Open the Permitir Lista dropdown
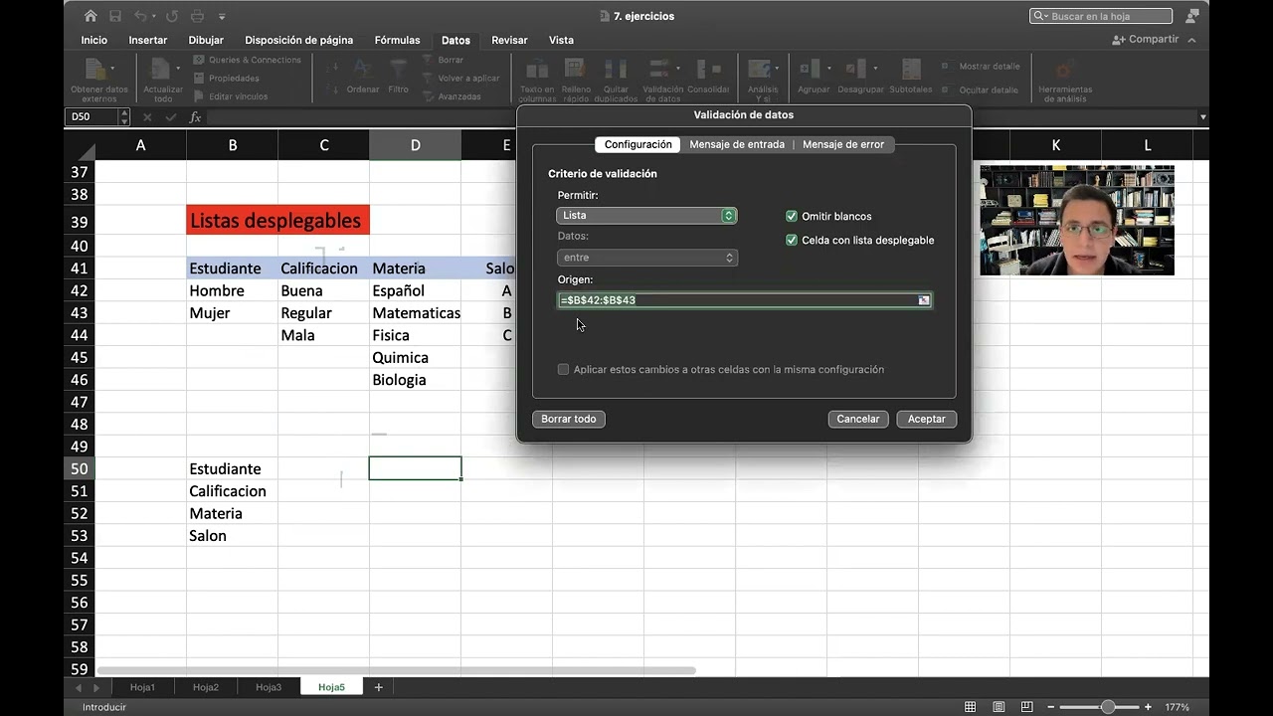Screen dimensions: 1273x716 pos(646,215)
